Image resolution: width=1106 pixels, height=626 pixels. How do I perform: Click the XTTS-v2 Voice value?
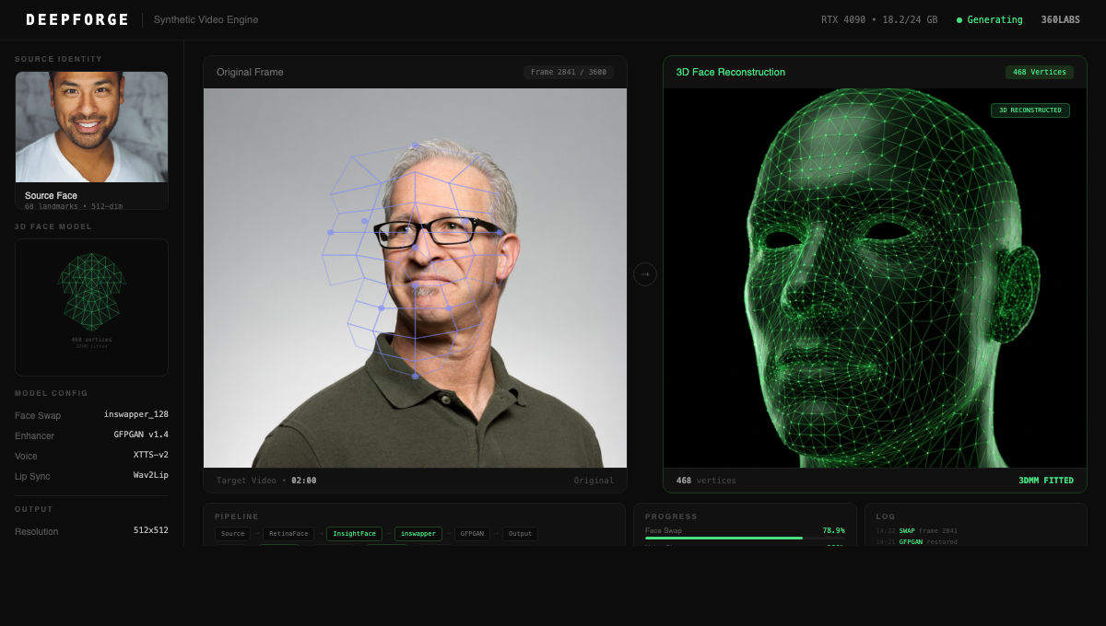[151, 455]
